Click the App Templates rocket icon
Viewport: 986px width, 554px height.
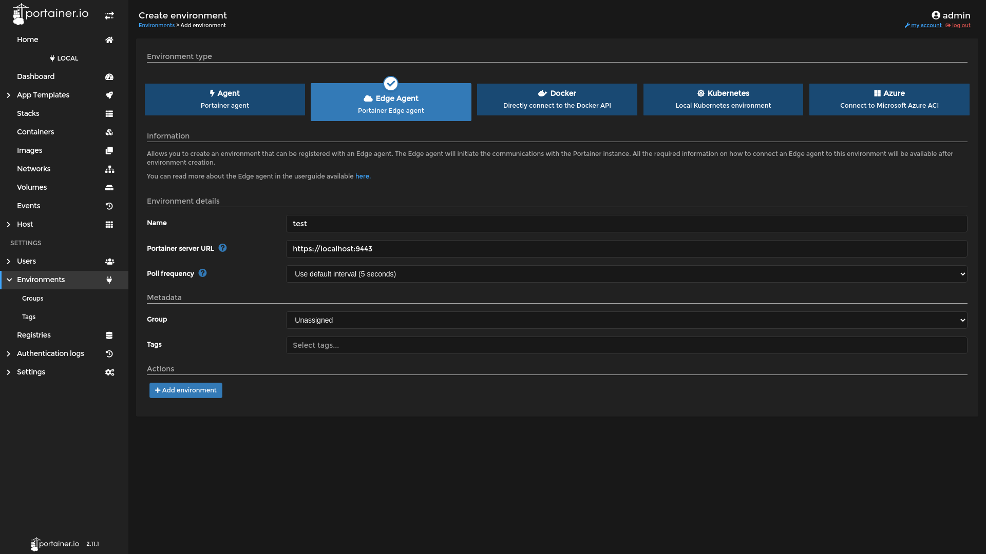109,95
